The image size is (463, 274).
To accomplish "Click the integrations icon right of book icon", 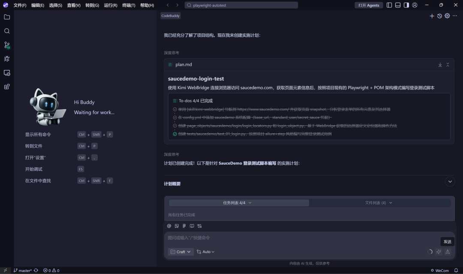I will tap(200, 226).
